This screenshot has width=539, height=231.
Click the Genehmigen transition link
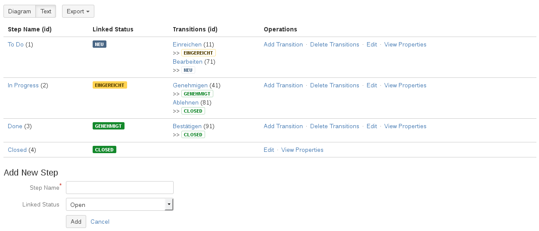click(x=190, y=85)
